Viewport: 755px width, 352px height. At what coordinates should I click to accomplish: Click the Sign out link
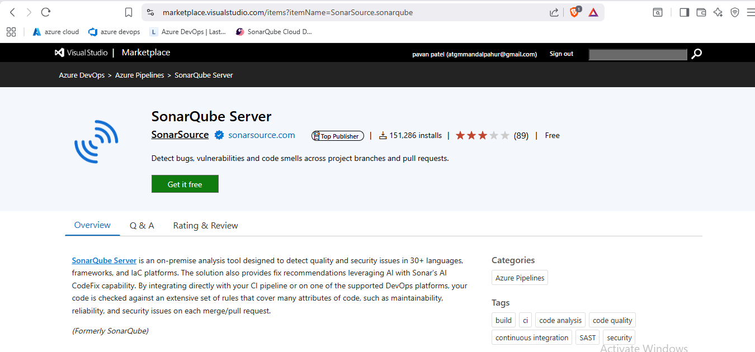(x=561, y=54)
